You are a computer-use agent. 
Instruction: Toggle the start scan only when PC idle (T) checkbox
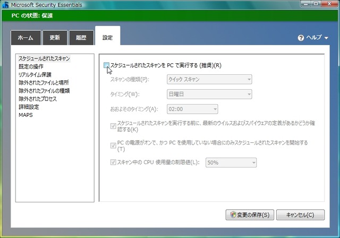coord(113,145)
